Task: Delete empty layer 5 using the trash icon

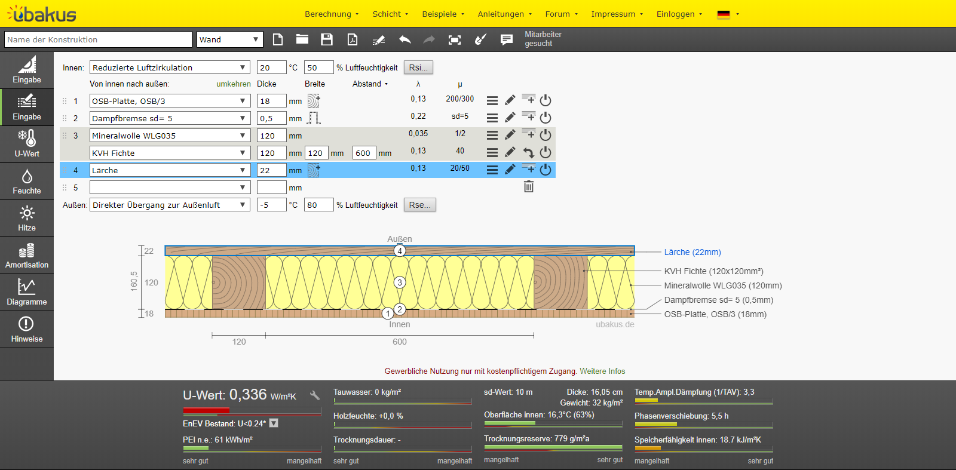Action: [x=529, y=187]
